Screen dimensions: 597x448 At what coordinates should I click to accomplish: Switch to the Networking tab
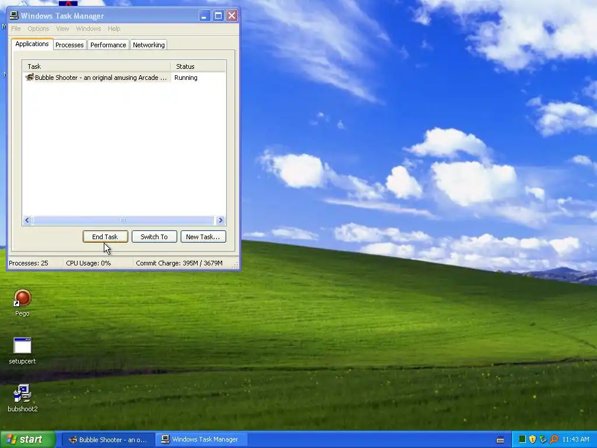point(149,45)
